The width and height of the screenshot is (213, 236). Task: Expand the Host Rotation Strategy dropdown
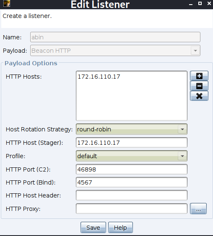coord(132,129)
